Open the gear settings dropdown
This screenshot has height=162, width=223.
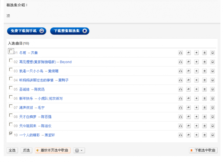[78, 150]
